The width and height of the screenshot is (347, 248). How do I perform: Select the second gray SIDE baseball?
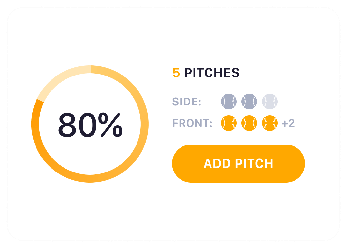coord(249,102)
